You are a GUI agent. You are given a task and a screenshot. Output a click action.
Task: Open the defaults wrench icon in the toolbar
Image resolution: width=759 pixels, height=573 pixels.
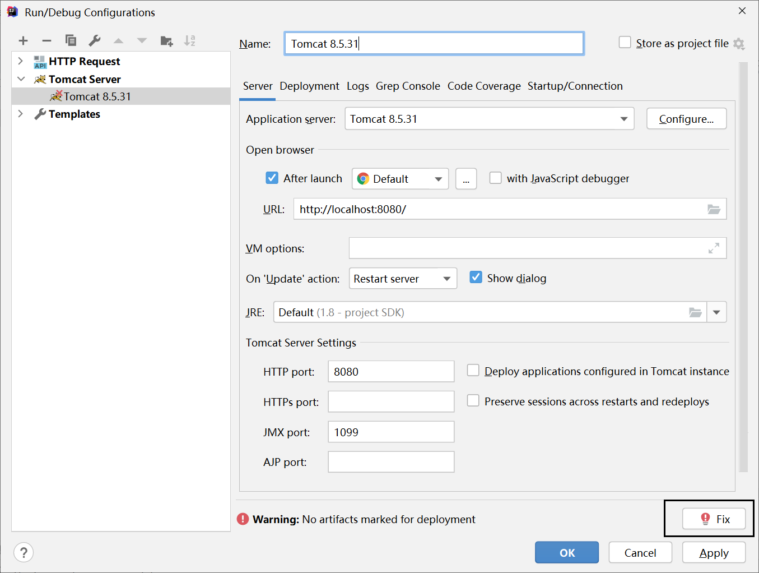(95, 40)
